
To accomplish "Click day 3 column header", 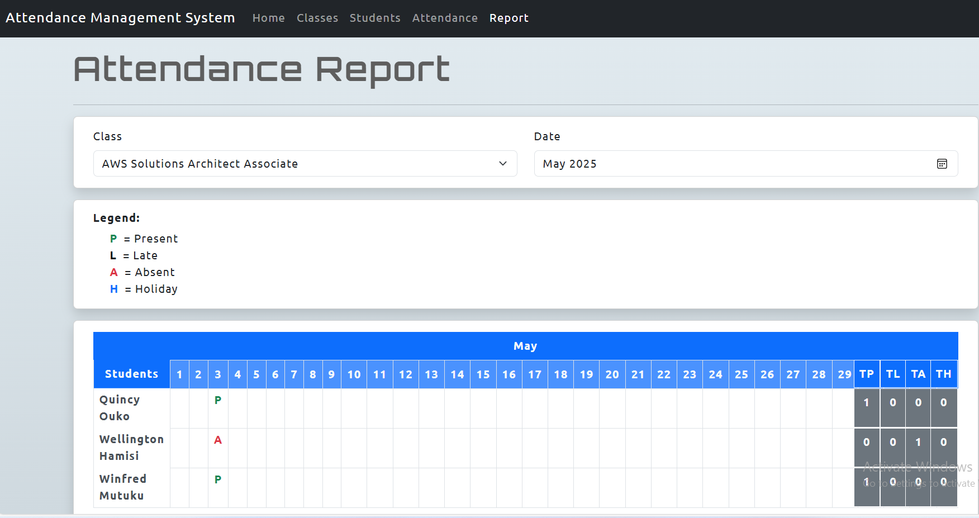I will (x=218, y=374).
